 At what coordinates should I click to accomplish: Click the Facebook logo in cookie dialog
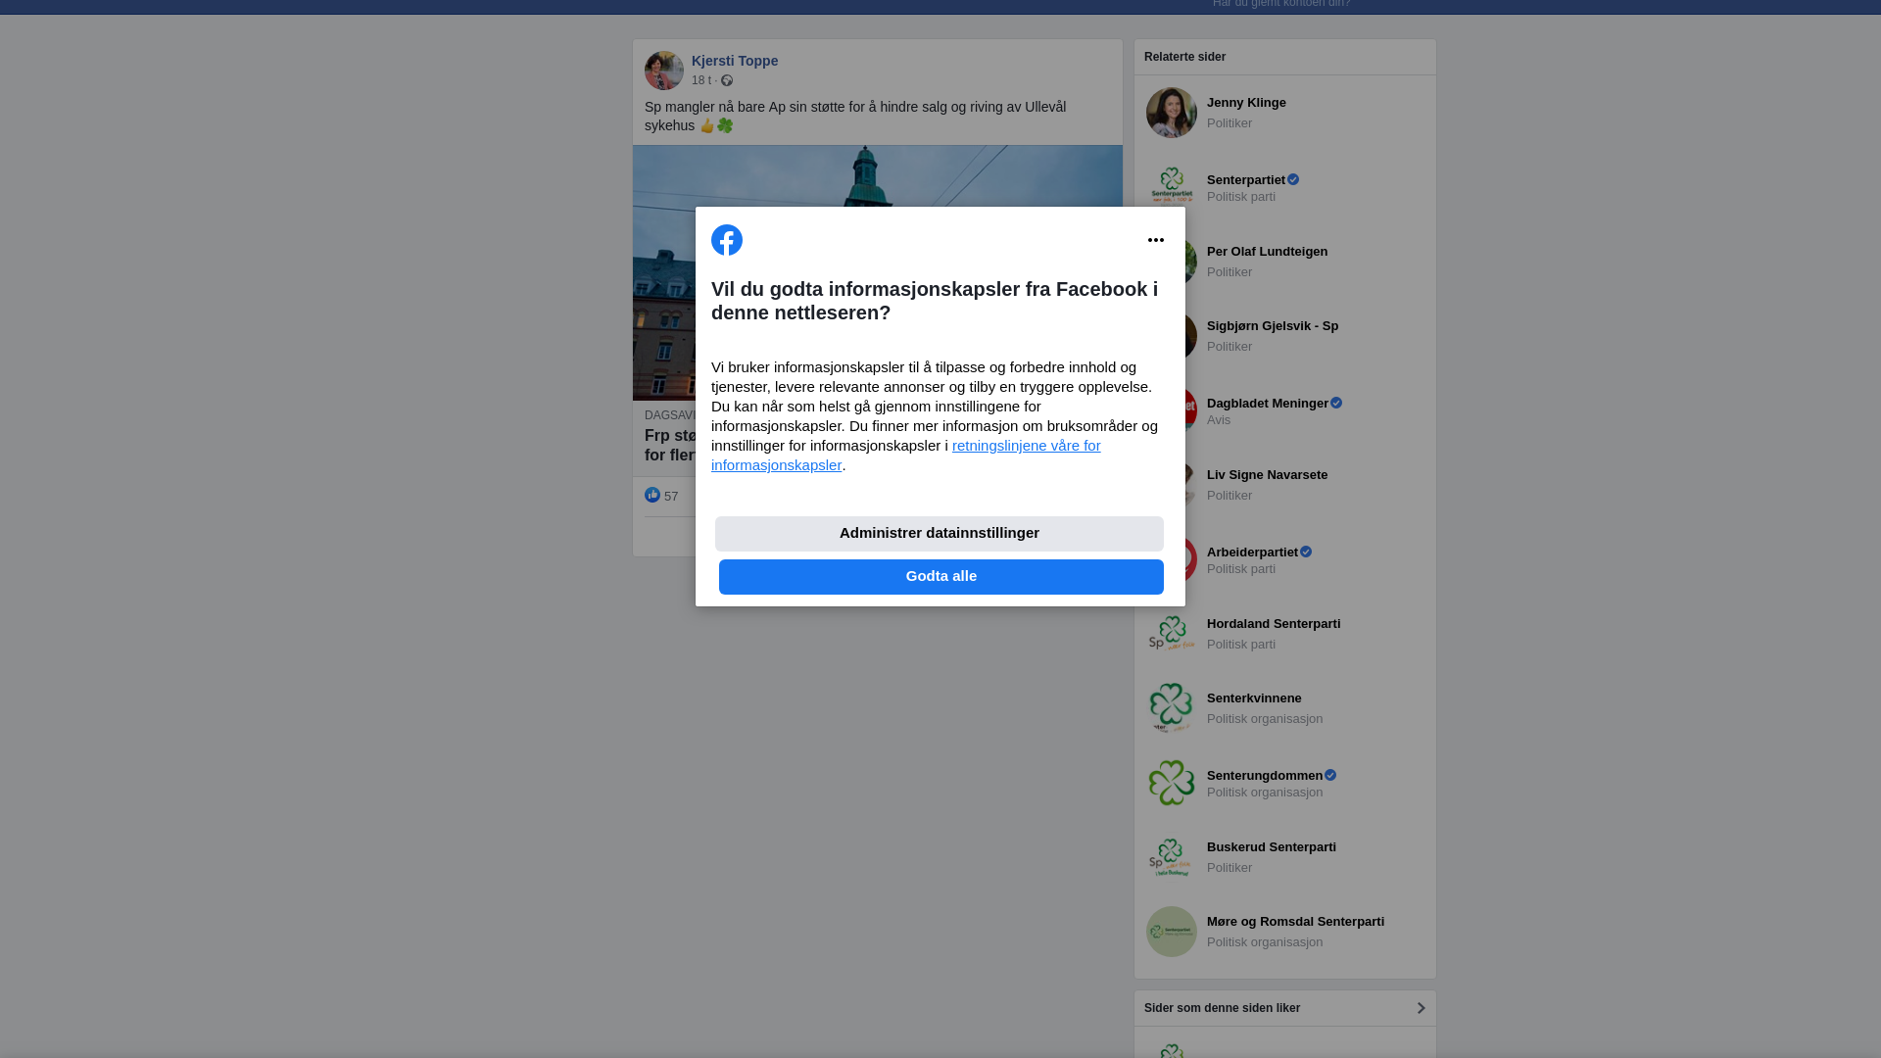pyautogui.click(x=727, y=240)
